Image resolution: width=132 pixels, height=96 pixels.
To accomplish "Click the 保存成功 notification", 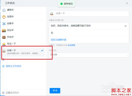I will coord(66,4).
